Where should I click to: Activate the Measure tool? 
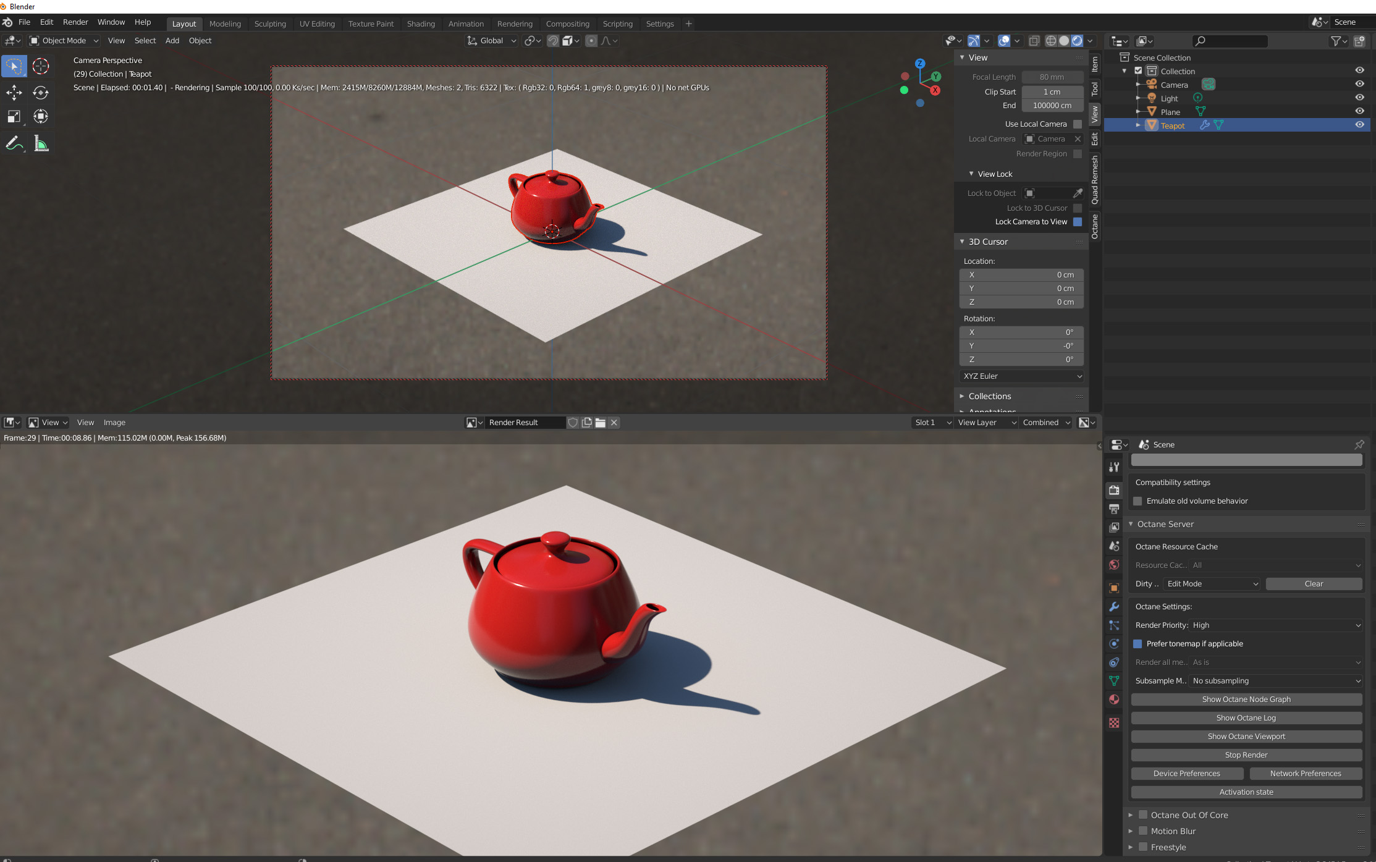tap(41, 144)
